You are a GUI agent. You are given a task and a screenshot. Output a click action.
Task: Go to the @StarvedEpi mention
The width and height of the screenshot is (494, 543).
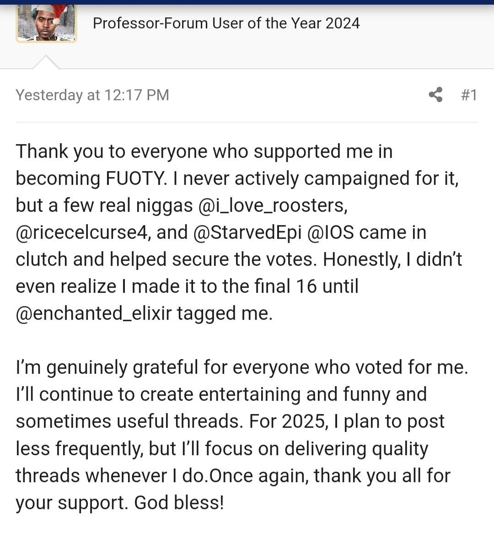click(247, 232)
